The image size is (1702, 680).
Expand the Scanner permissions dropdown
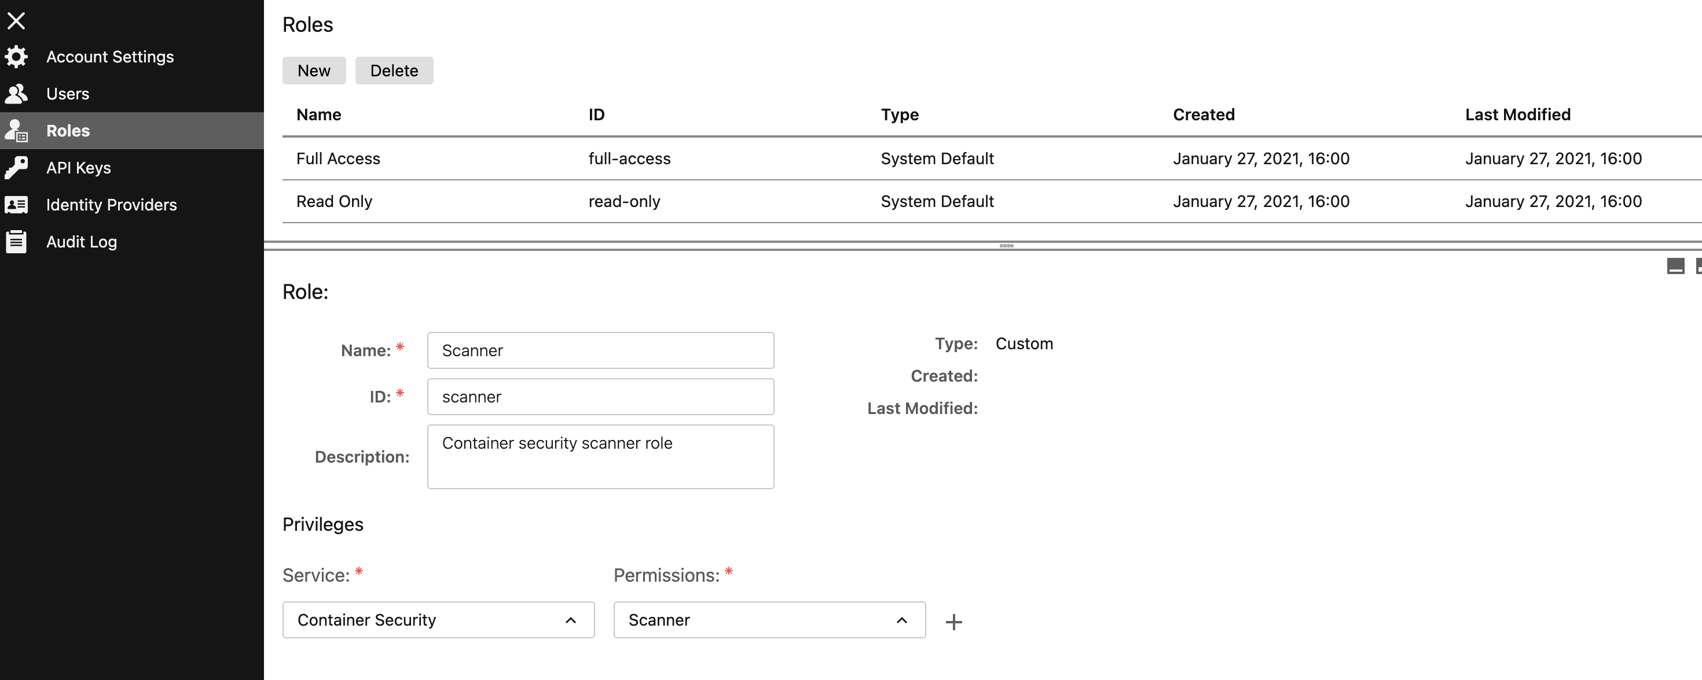pos(902,619)
